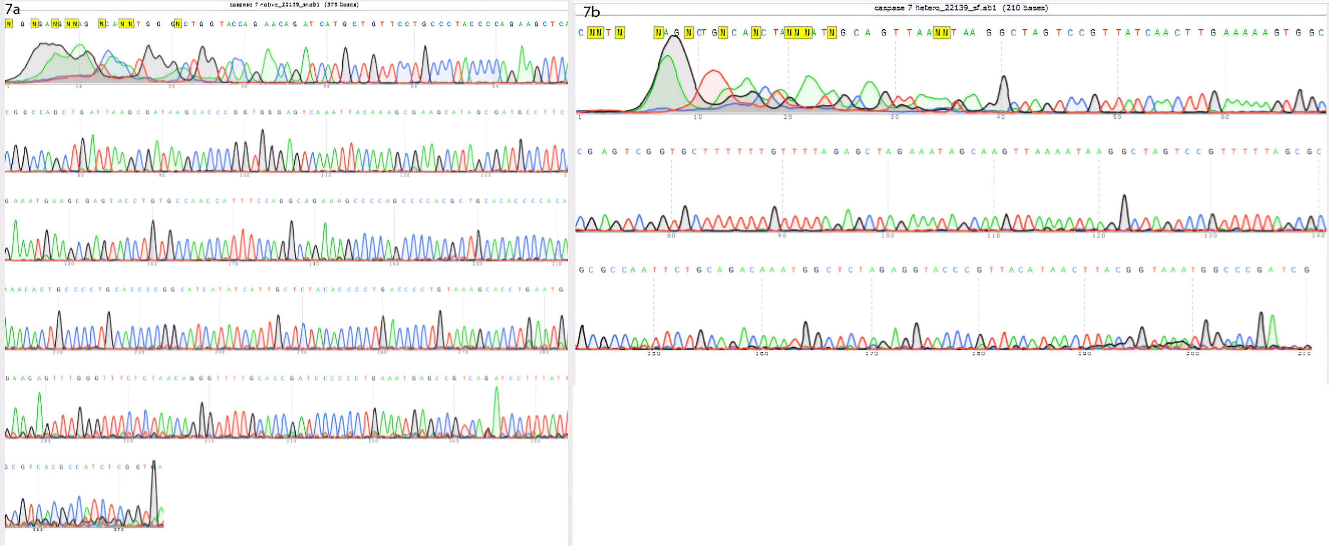Click the first yellow N base in panel 7a
This screenshot has width=1329, height=550.
9,24
